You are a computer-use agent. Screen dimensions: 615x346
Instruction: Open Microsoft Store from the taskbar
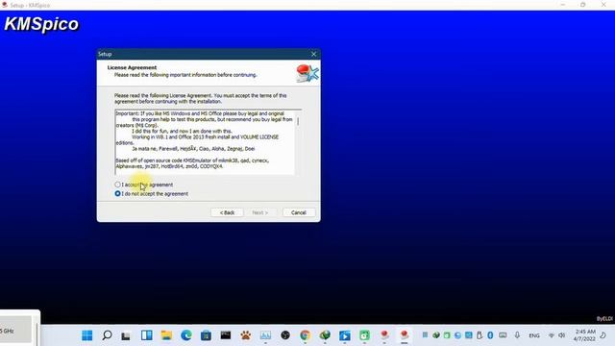[x=206, y=335]
